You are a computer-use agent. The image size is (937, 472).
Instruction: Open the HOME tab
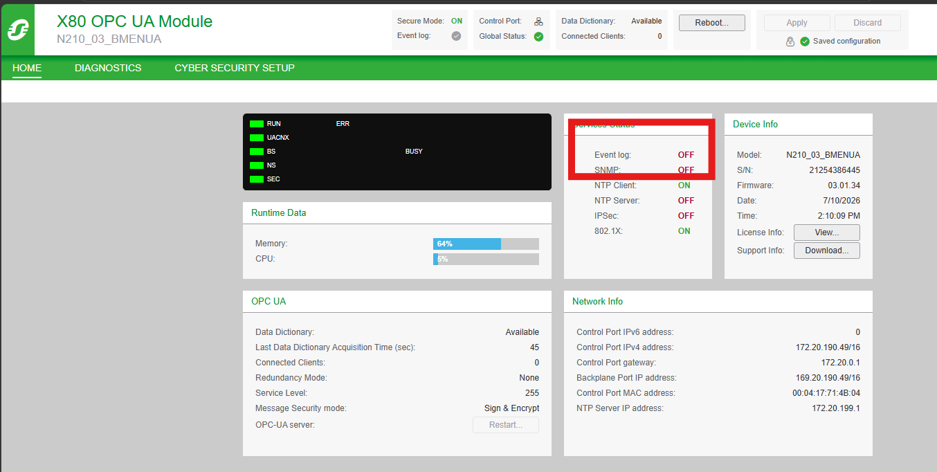point(27,68)
